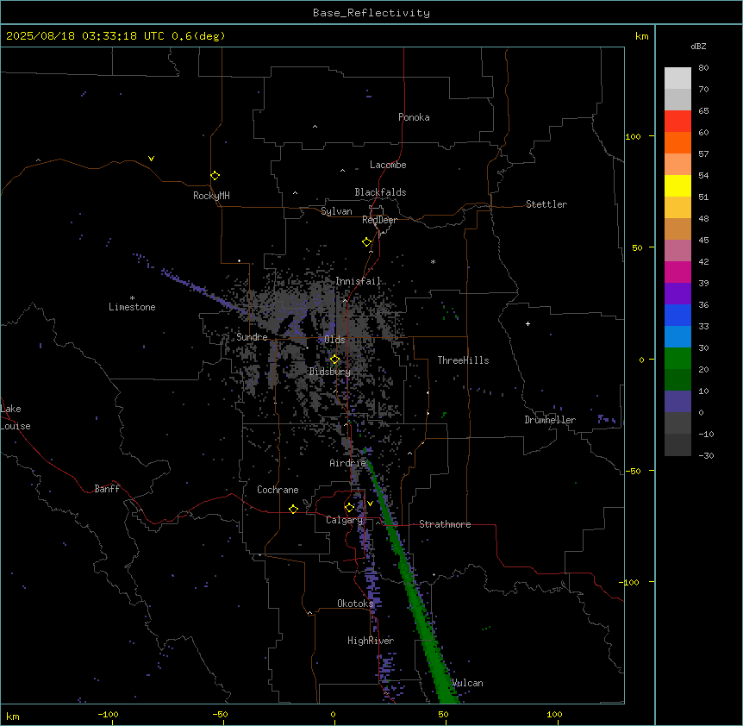Click the Sundre city label
Viewport: 743px width, 726px height.
click(x=252, y=337)
